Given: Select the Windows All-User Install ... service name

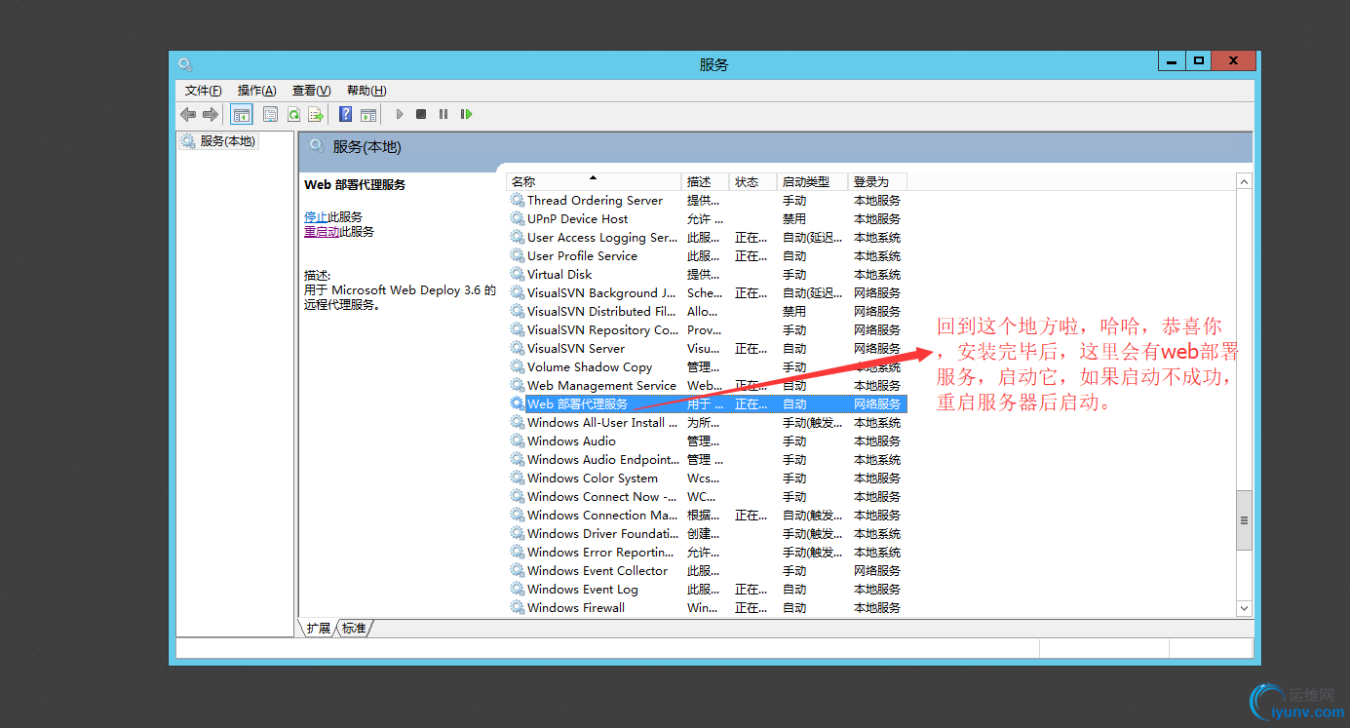Looking at the screenshot, I should click(602, 422).
